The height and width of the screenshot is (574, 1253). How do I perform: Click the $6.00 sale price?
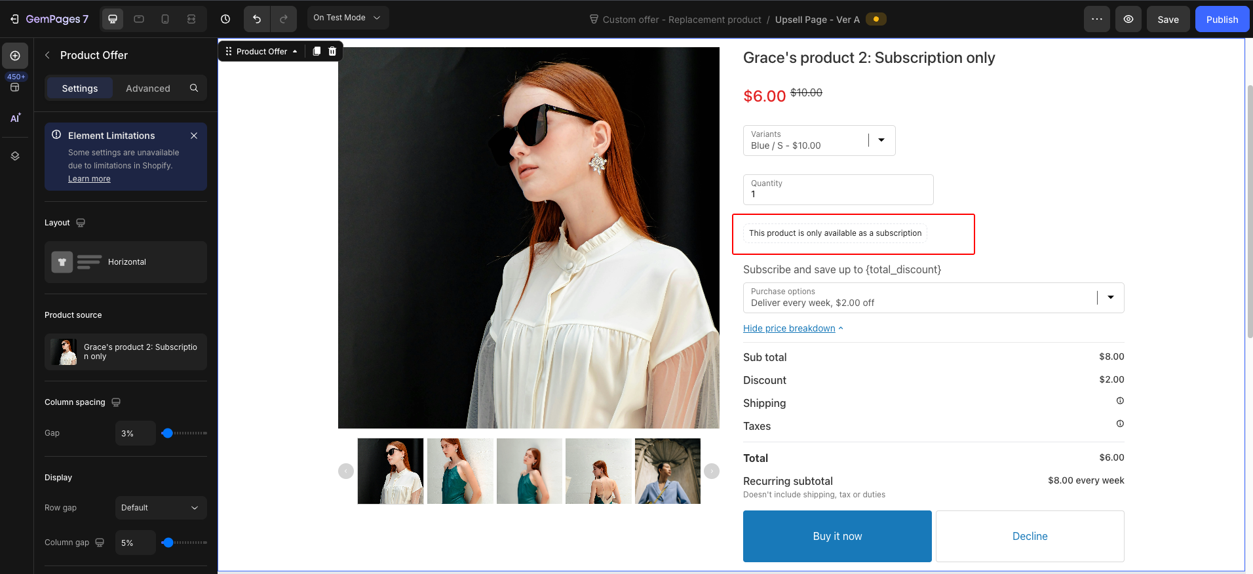coord(764,96)
